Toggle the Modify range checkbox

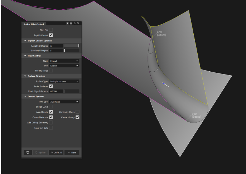click(x=51, y=71)
